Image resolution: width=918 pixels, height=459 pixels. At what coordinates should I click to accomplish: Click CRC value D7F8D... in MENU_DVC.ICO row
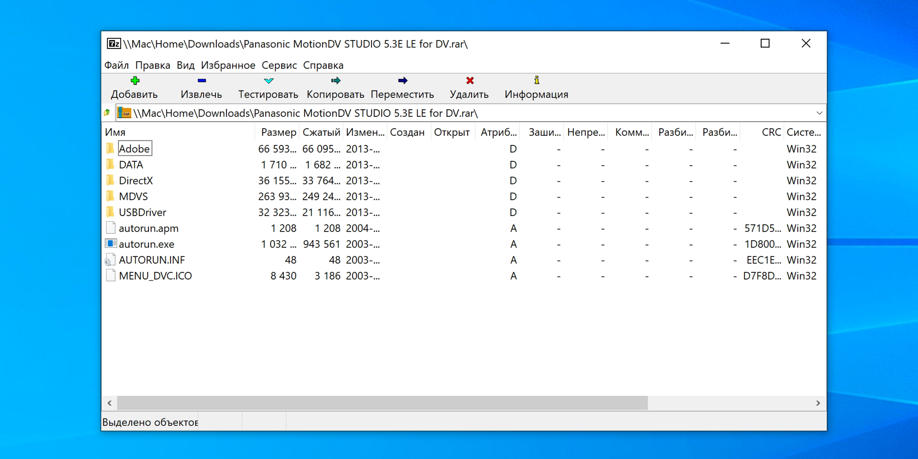tap(762, 276)
